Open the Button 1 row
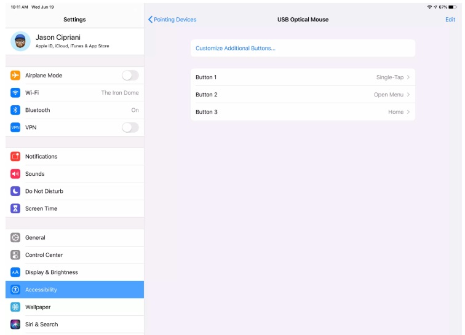The width and height of the screenshot is (465, 335). pyautogui.click(x=303, y=77)
